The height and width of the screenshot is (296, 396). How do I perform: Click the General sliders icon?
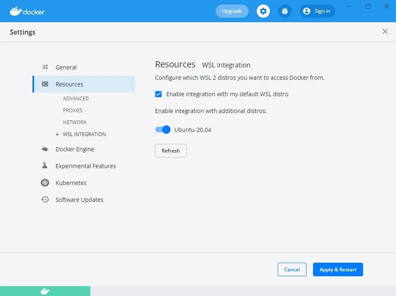45,67
